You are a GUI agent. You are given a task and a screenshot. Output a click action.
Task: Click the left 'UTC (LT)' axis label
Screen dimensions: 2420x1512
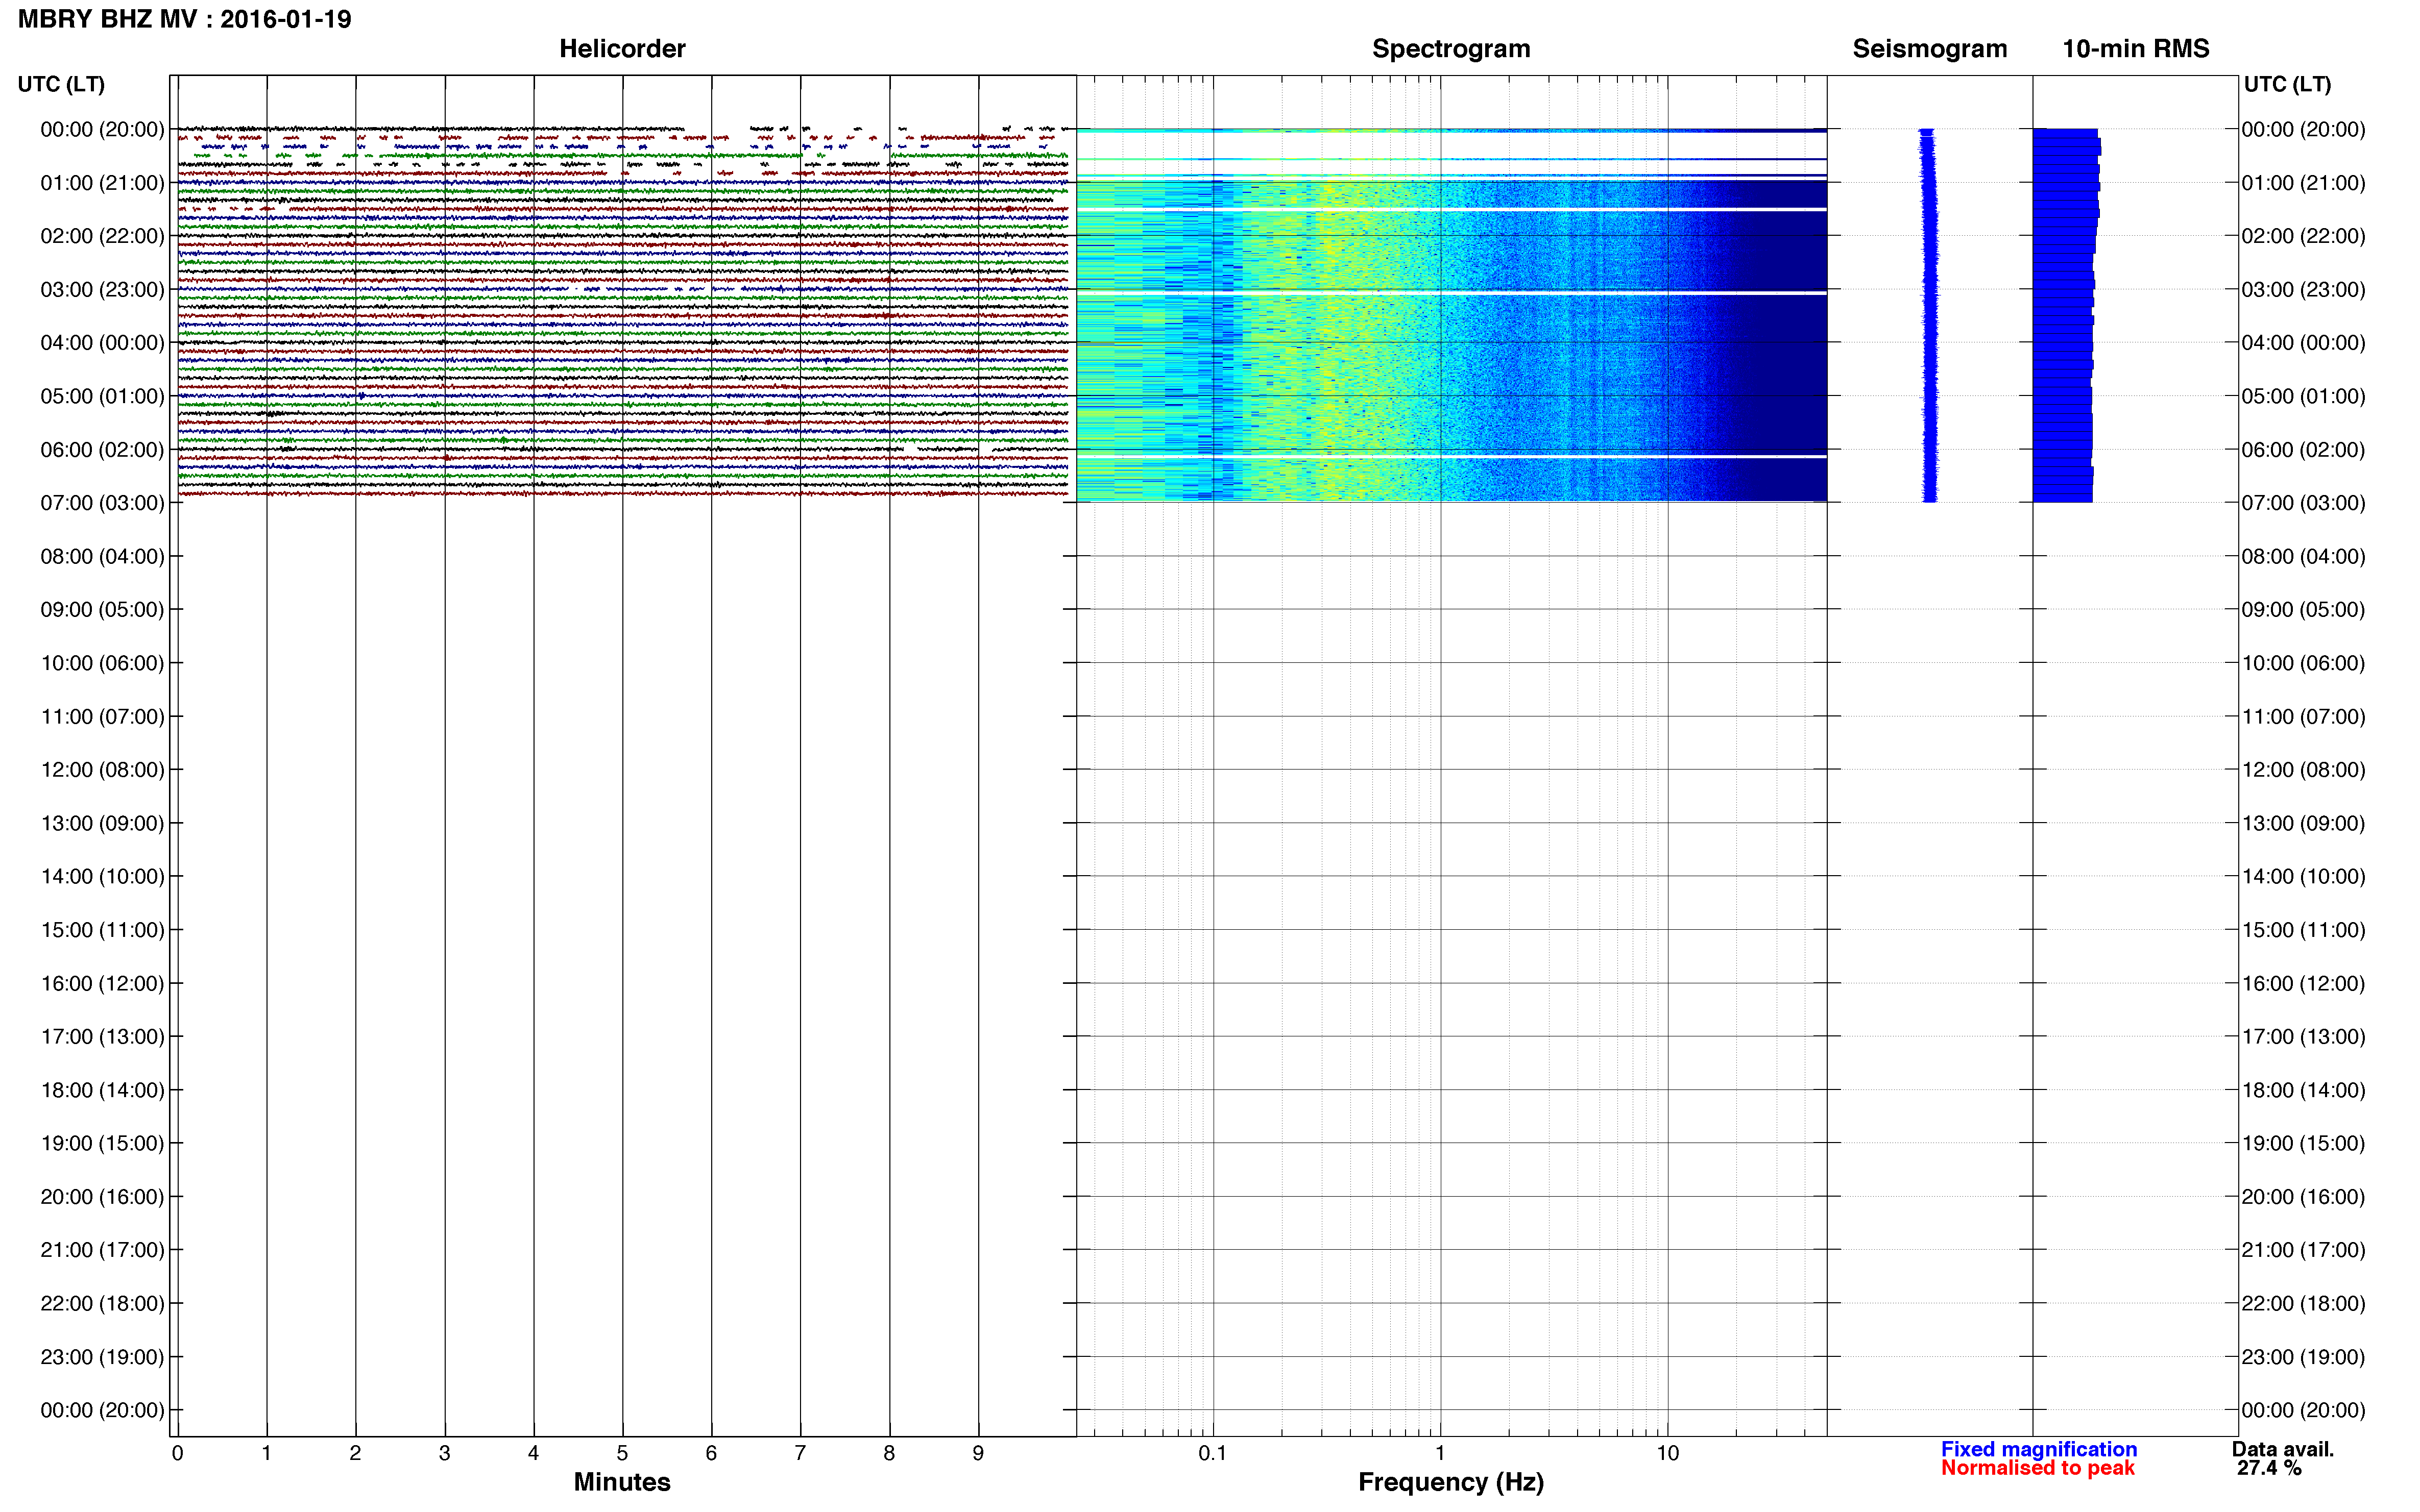(x=61, y=84)
